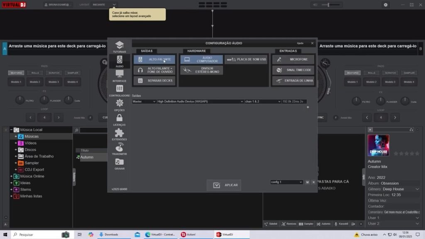Open the Automix panel
425x239 pixels.
pyautogui.click(x=324, y=224)
